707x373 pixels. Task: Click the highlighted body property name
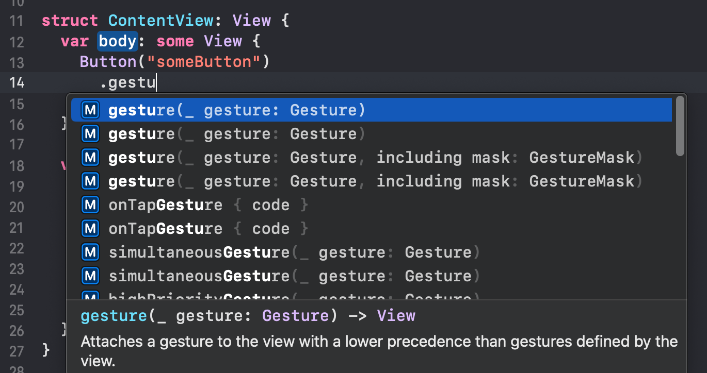click(x=118, y=41)
